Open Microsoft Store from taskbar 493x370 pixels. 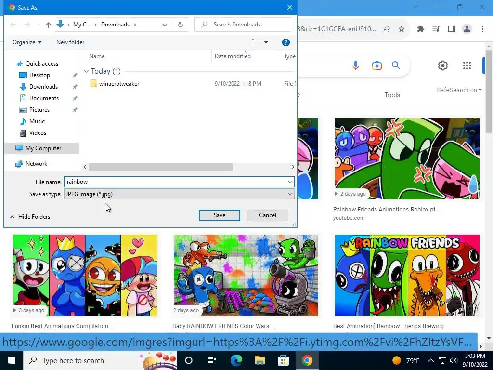283,360
